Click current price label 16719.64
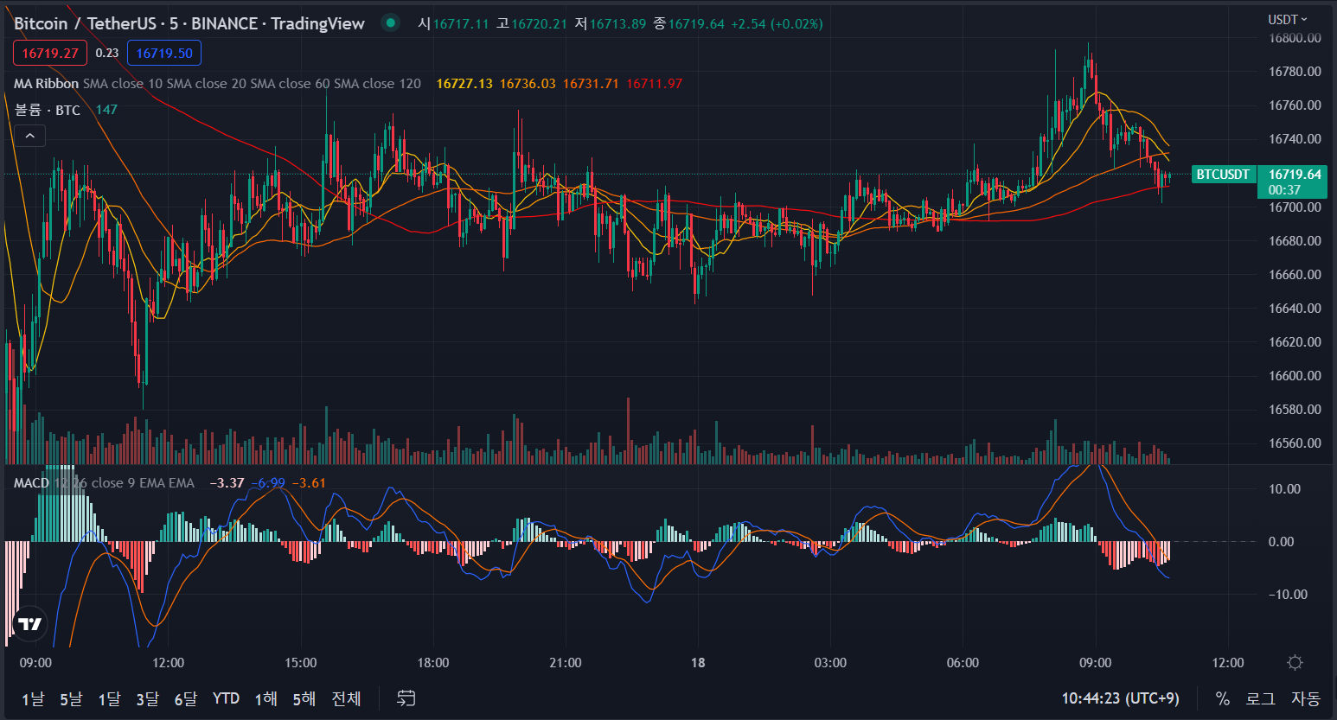 (1295, 175)
